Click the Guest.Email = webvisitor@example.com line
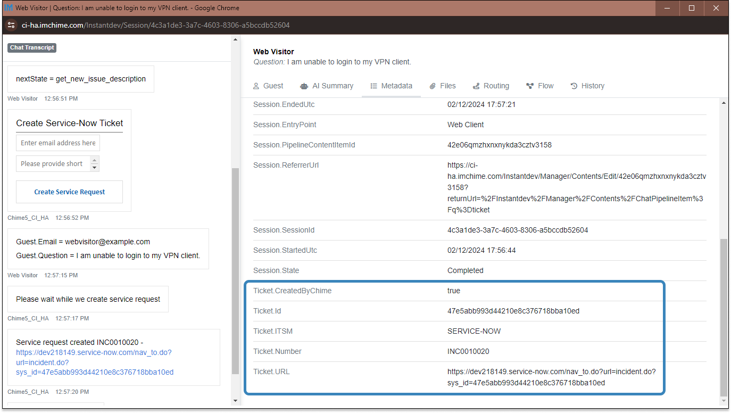This screenshot has height=413, width=731. click(83, 242)
